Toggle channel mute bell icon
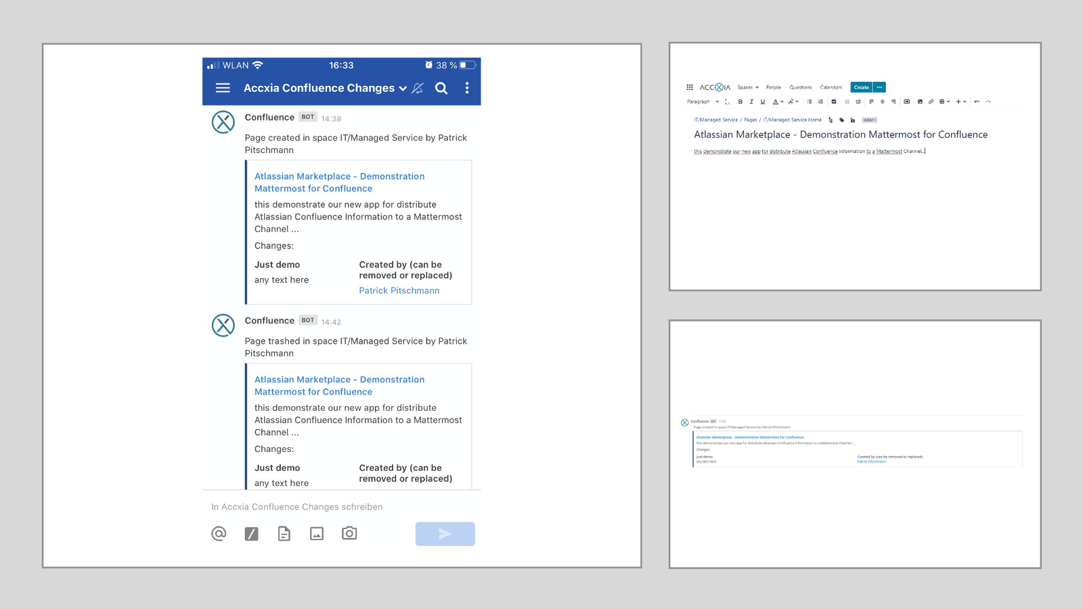The height and width of the screenshot is (609, 1083). [418, 88]
